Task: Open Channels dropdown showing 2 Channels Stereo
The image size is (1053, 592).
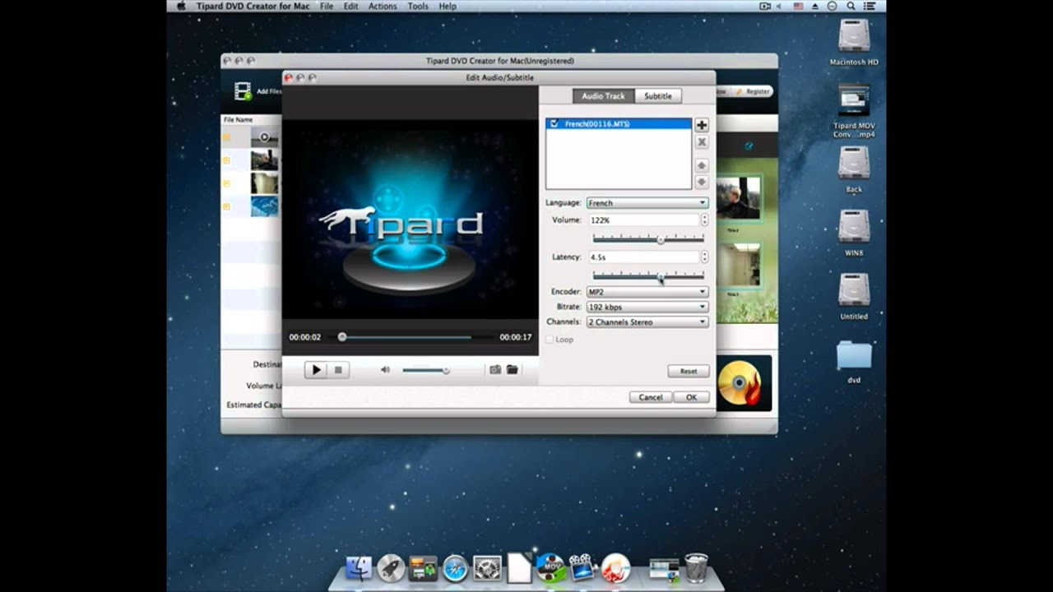Action: 647,322
